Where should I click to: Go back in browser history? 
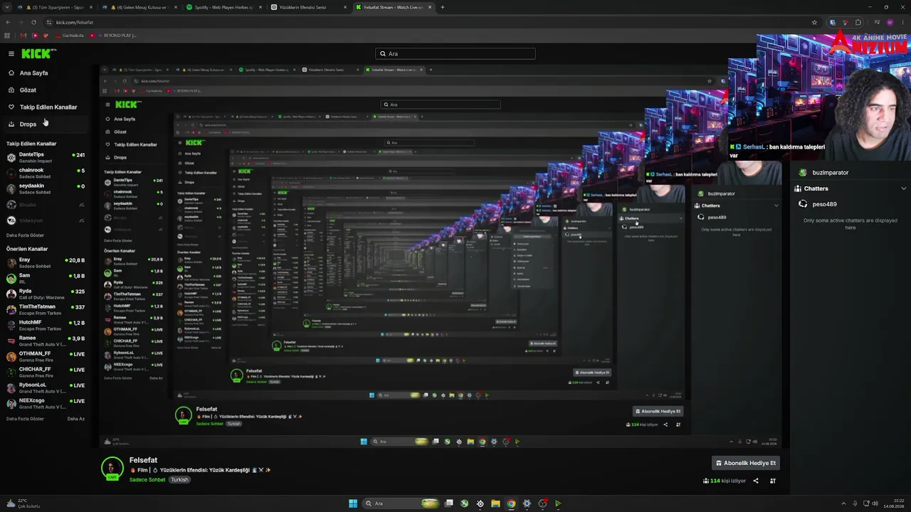coord(9,22)
